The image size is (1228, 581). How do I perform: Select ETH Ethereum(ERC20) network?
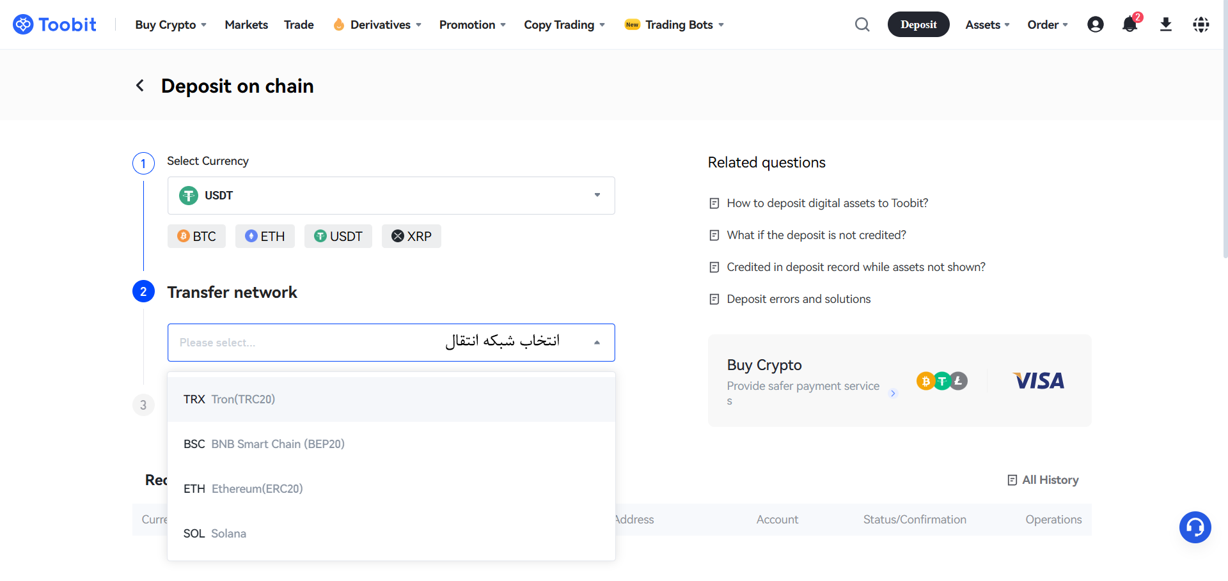[391, 489]
